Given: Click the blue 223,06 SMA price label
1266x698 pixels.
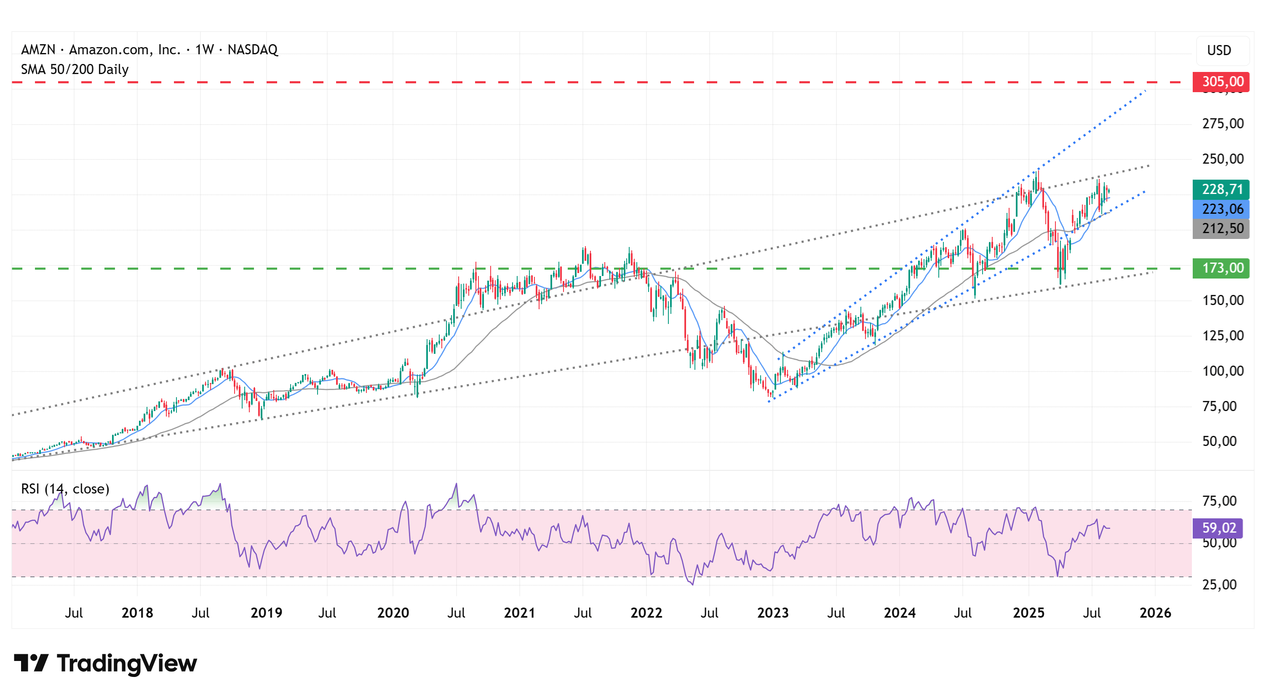Looking at the screenshot, I should point(1220,209).
